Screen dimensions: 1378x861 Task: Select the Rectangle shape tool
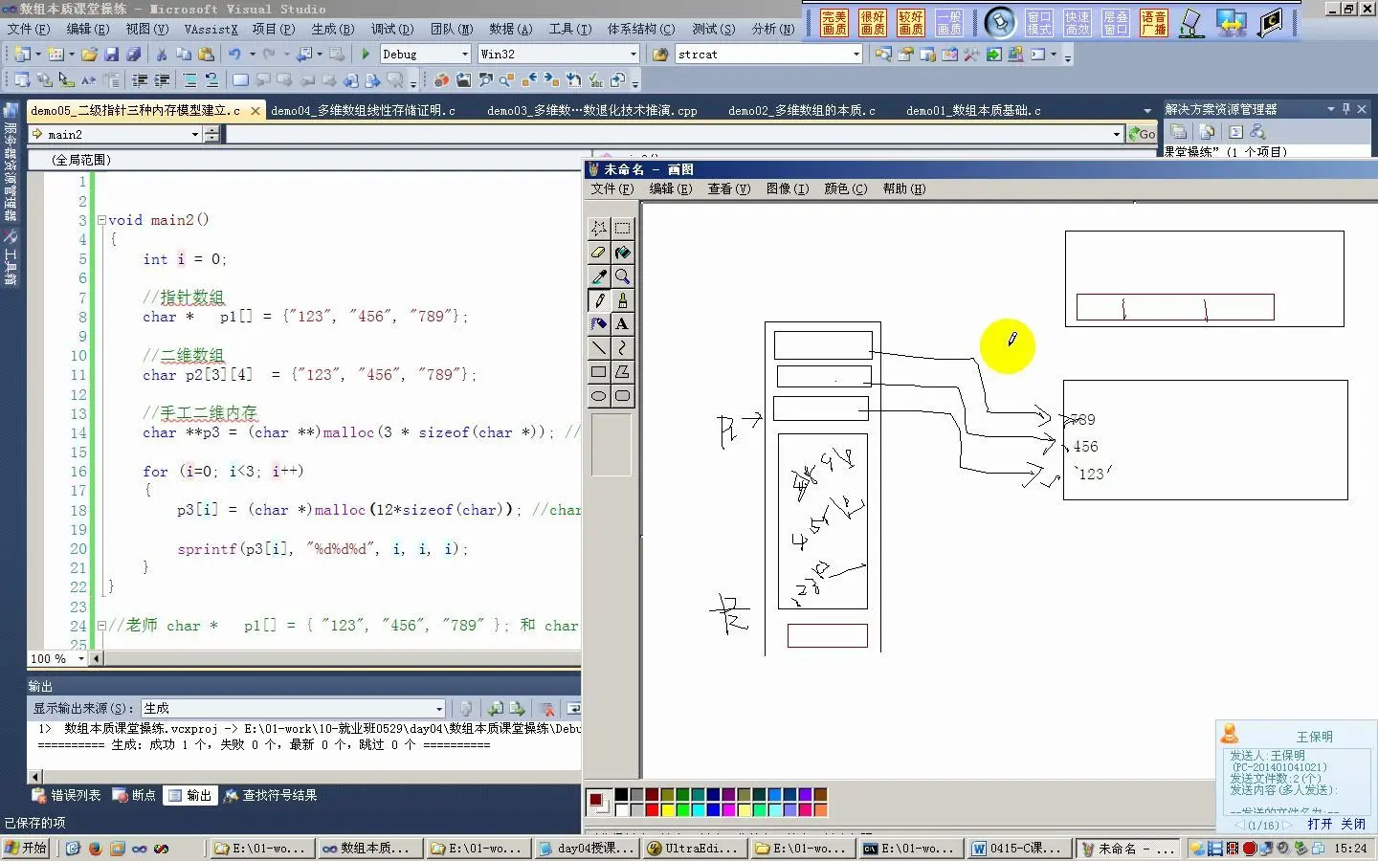[599, 371]
